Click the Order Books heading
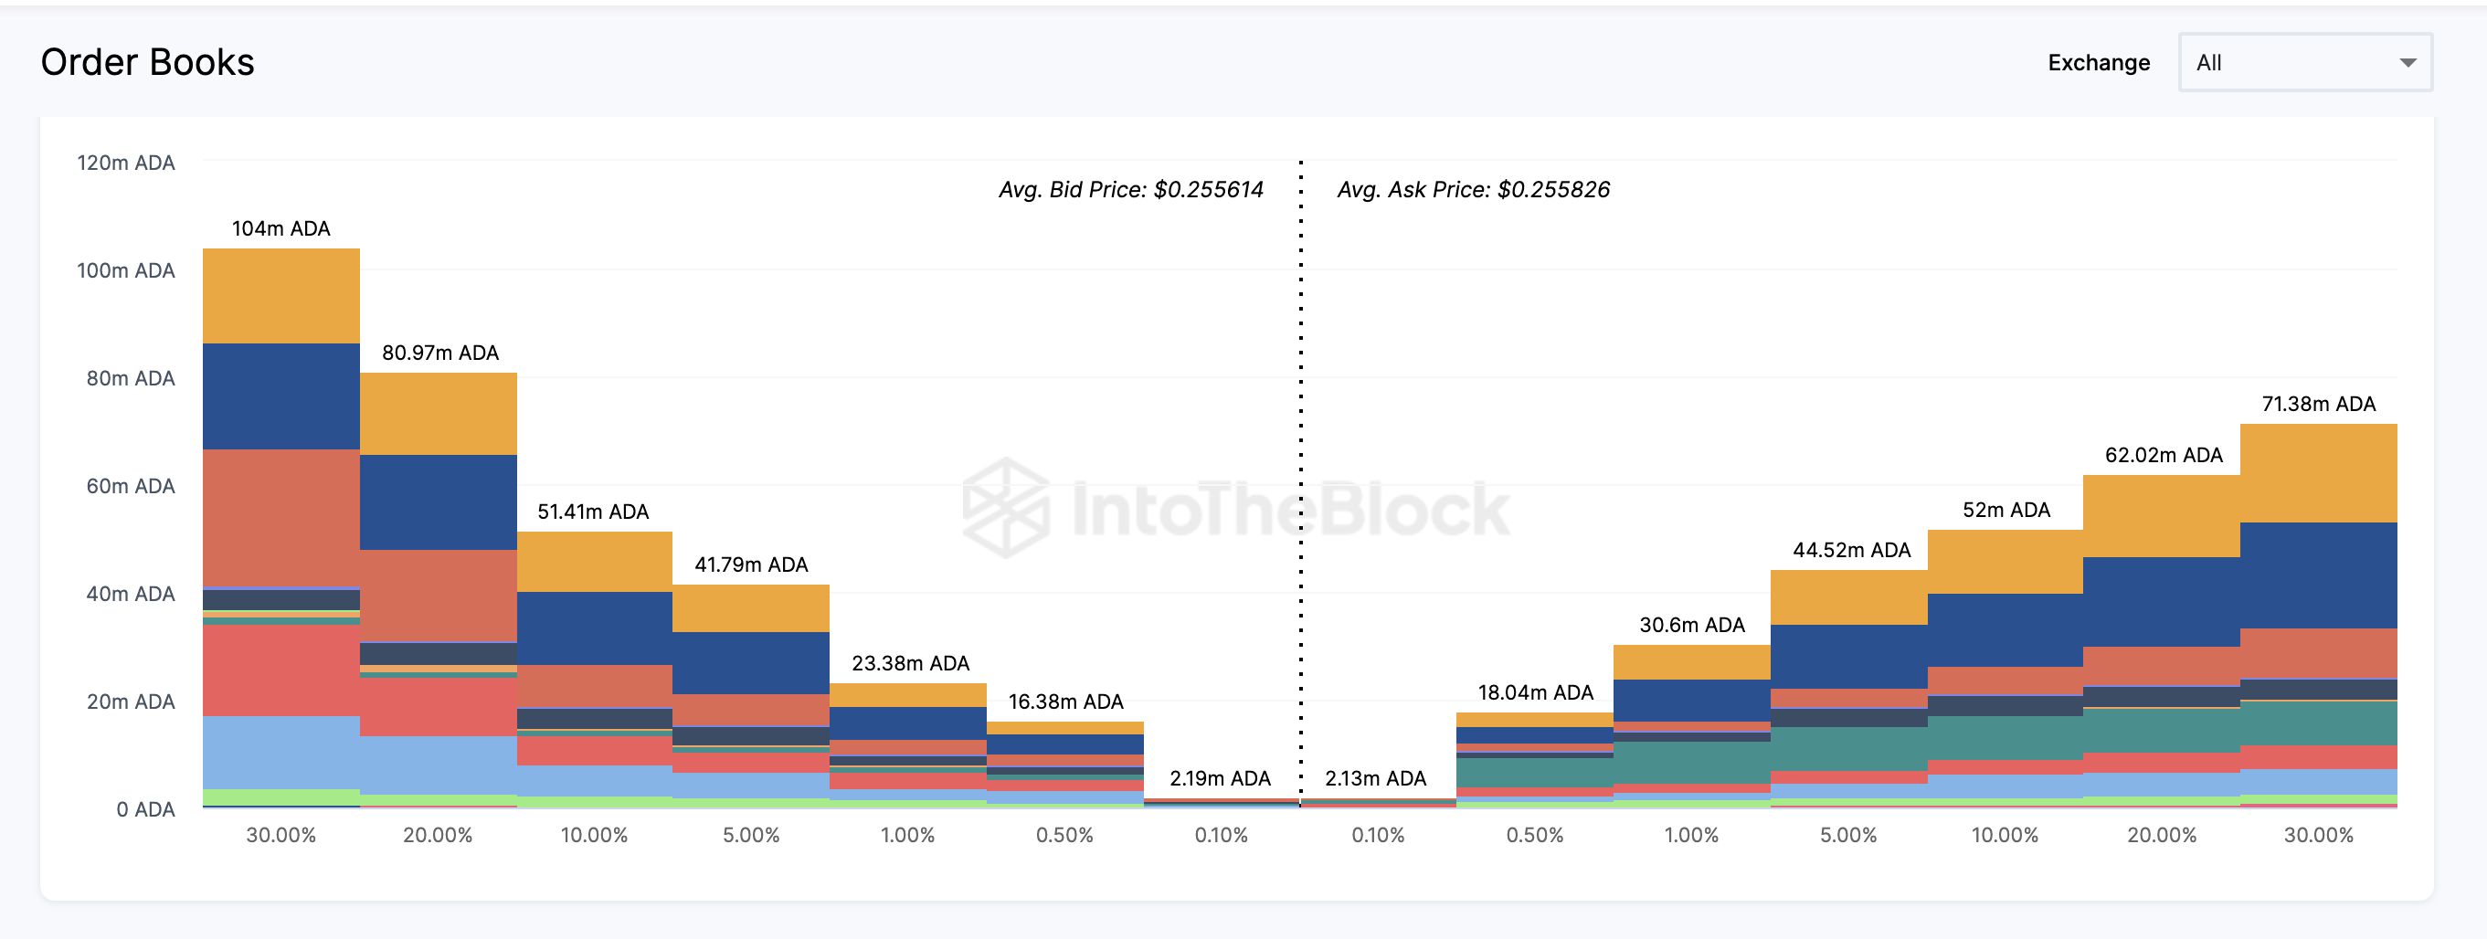This screenshot has height=939, width=2487. point(148,63)
